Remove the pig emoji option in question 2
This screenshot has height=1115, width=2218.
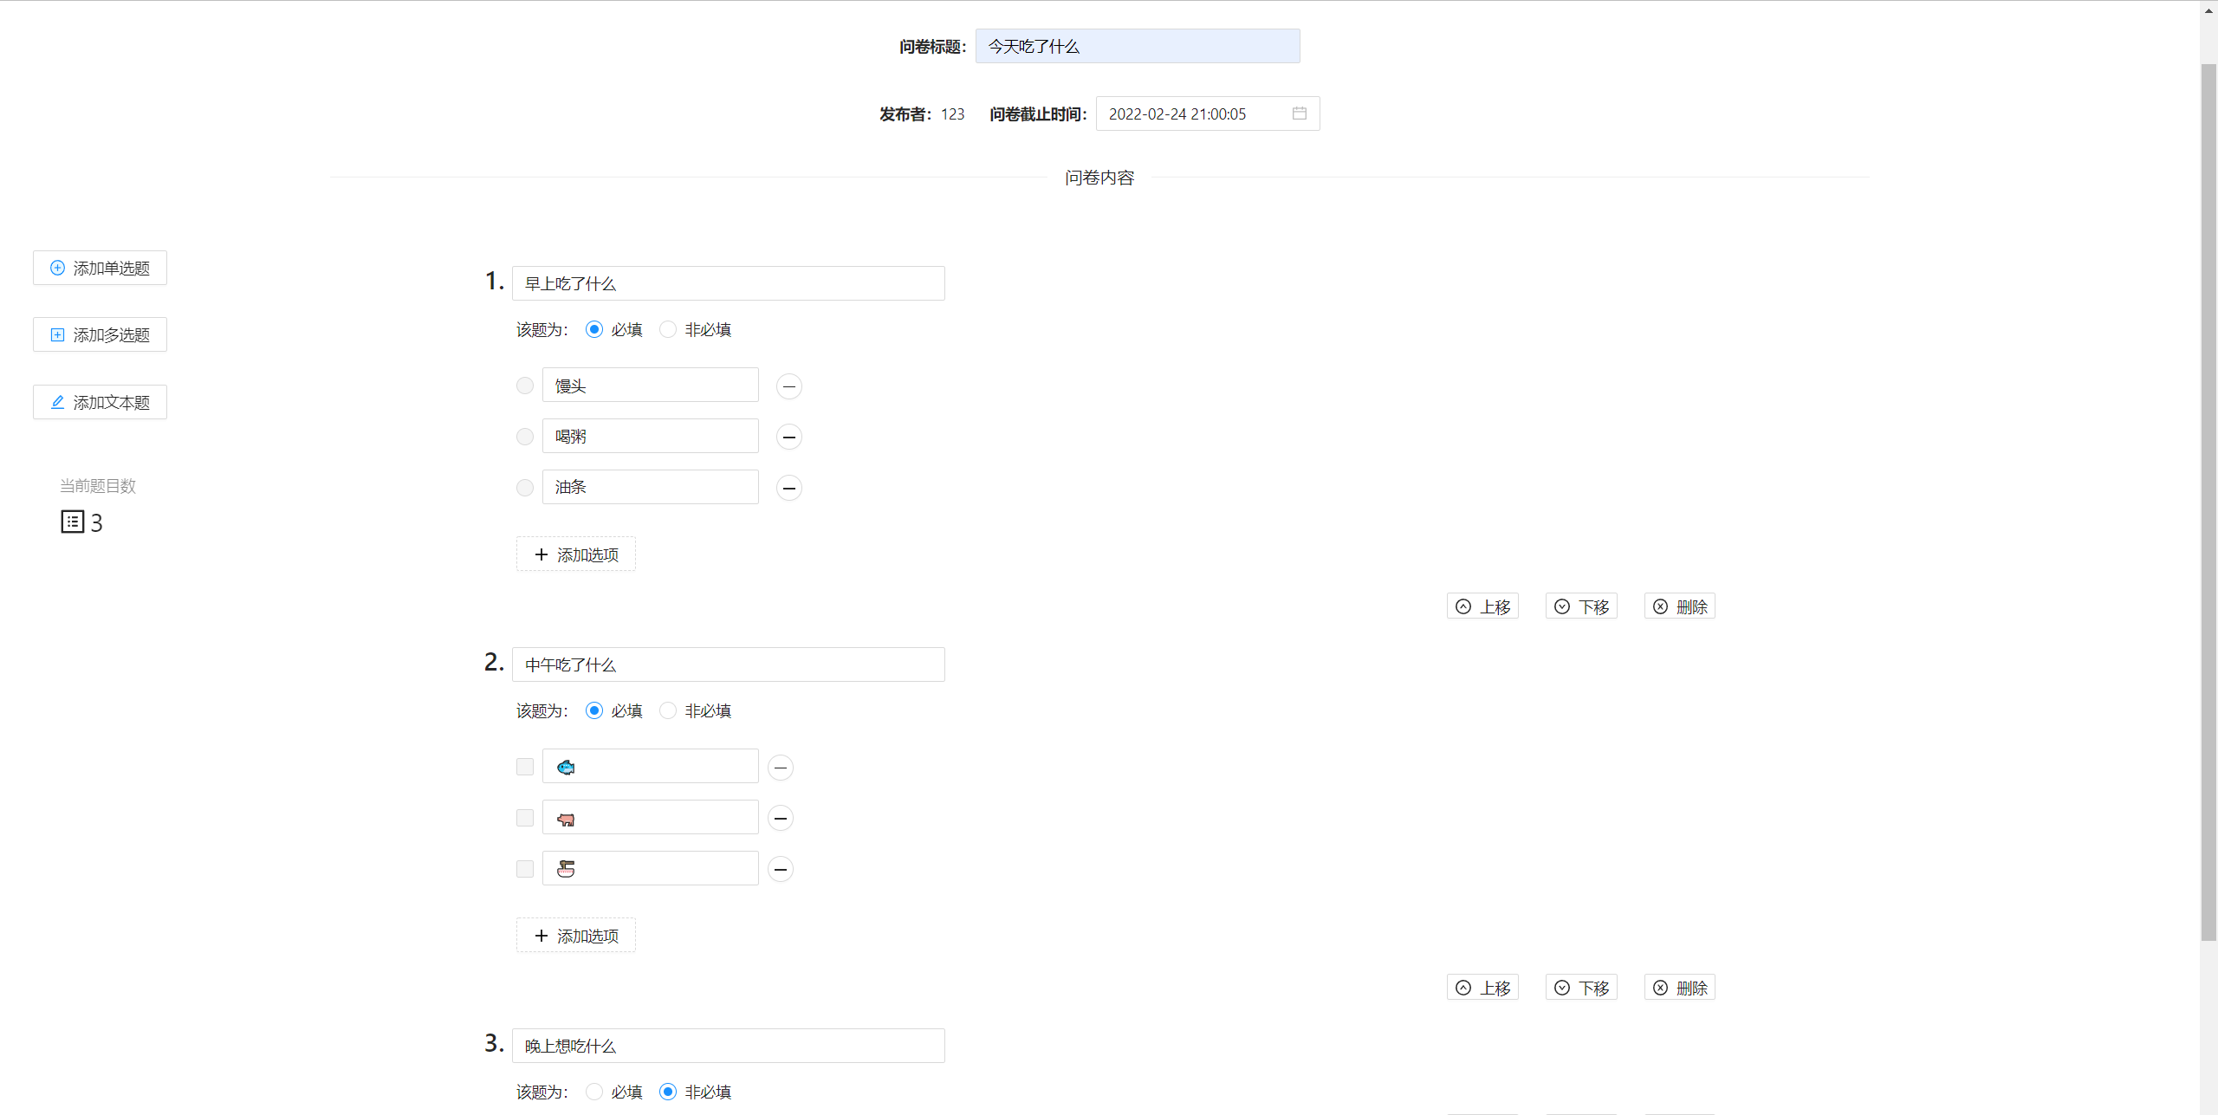pos(781,818)
